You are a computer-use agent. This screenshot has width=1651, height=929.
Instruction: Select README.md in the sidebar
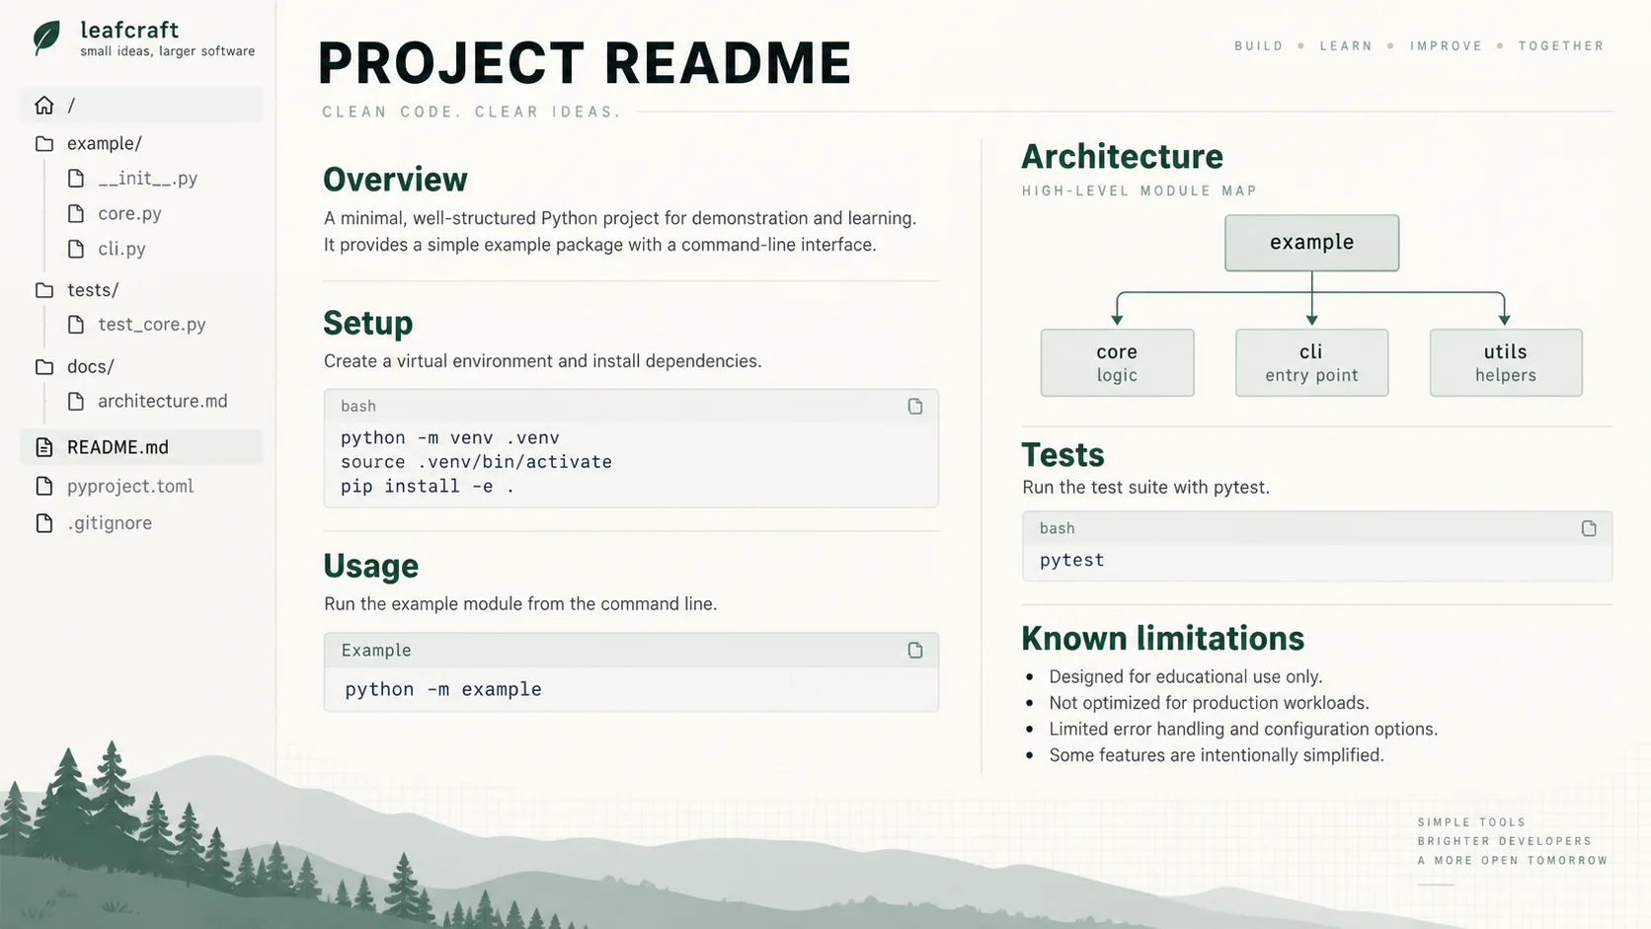click(x=141, y=447)
